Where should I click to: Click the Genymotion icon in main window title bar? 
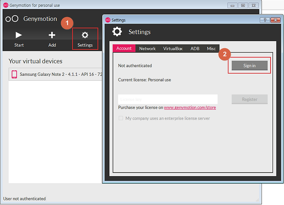[6, 5]
